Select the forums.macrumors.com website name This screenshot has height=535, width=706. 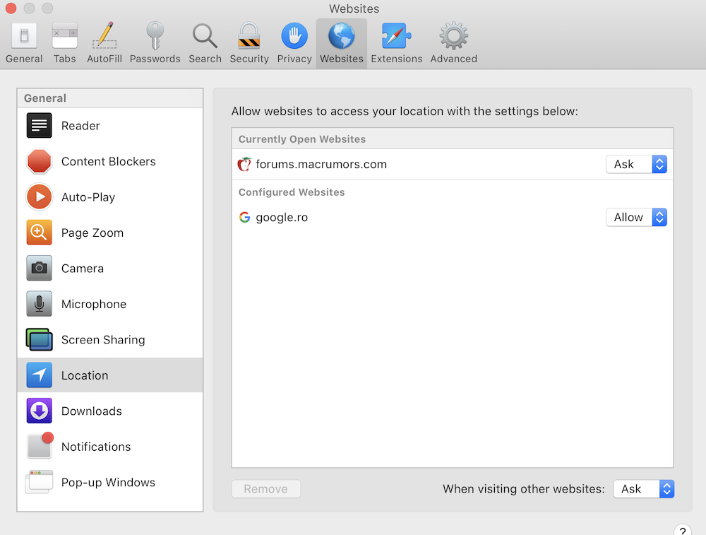pos(321,164)
